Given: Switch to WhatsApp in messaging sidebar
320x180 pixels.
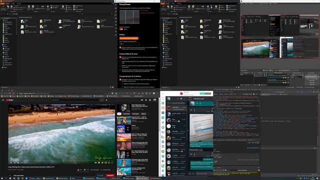Looking at the screenshot, I should pos(163,103).
